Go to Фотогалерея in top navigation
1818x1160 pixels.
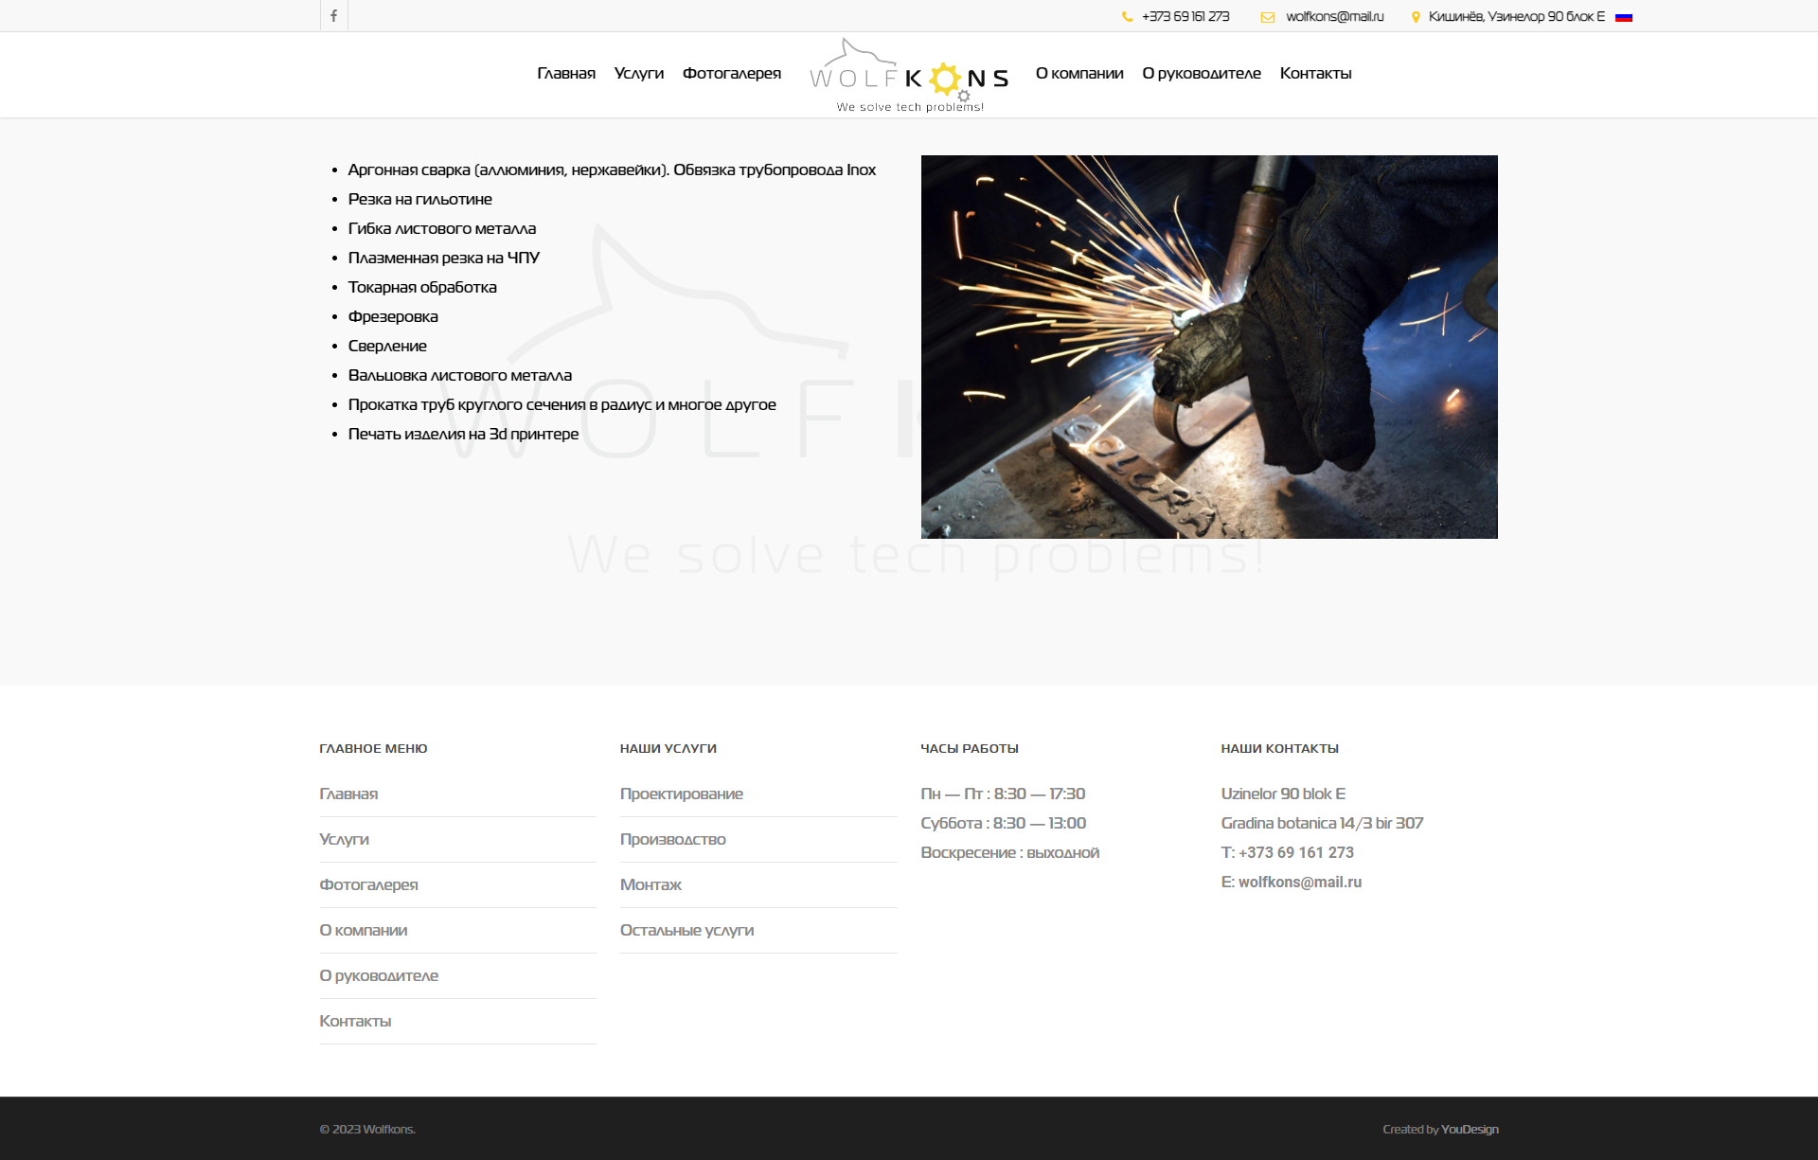(732, 74)
